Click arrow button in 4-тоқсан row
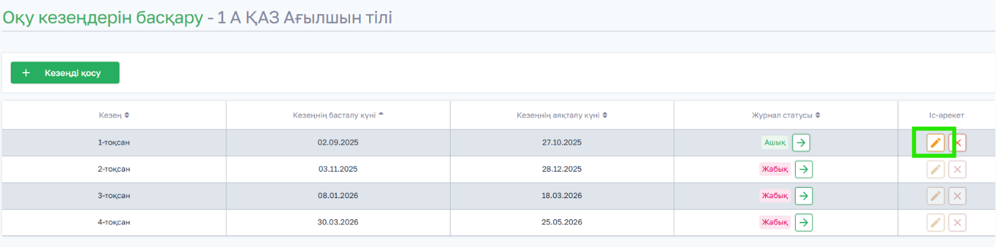 tap(803, 222)
